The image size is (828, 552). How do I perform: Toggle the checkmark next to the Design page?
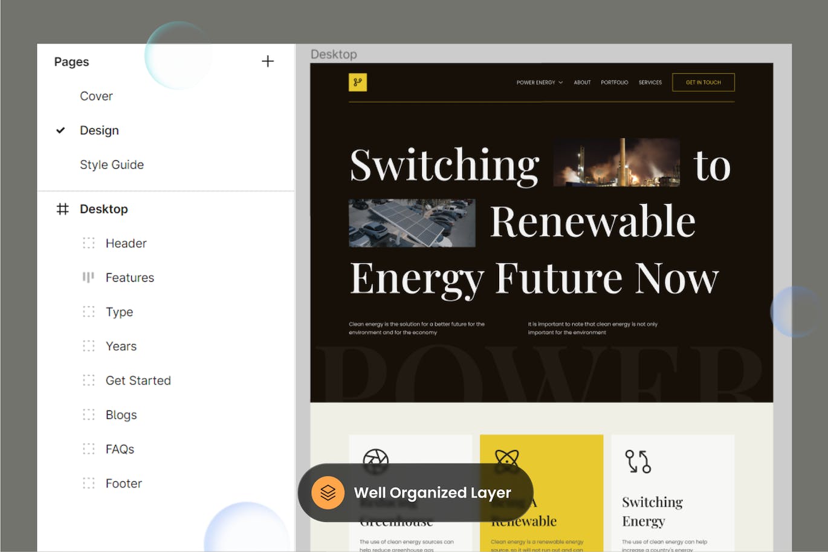(x=60, y=130)
